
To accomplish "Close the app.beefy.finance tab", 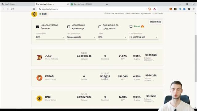I will coord(68,4).
